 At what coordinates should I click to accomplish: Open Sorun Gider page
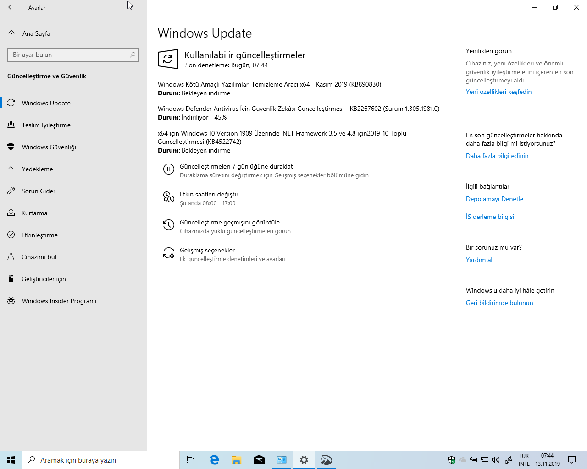tap(73, 191)
